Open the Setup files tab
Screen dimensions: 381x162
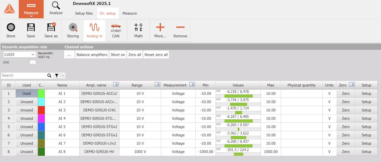(84, 13)
